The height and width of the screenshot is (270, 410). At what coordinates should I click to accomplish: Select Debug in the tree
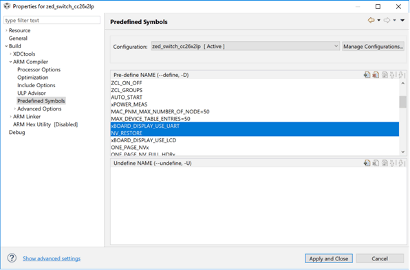tap(17, 132)
